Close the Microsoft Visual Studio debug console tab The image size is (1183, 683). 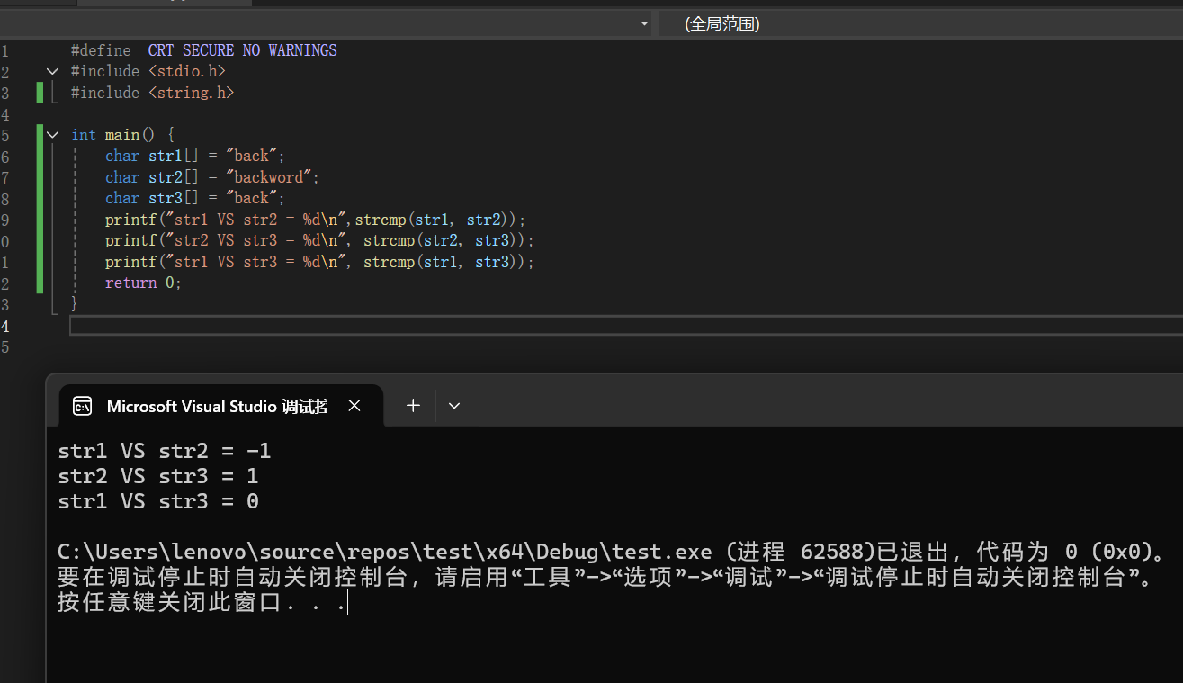[354, 406]
